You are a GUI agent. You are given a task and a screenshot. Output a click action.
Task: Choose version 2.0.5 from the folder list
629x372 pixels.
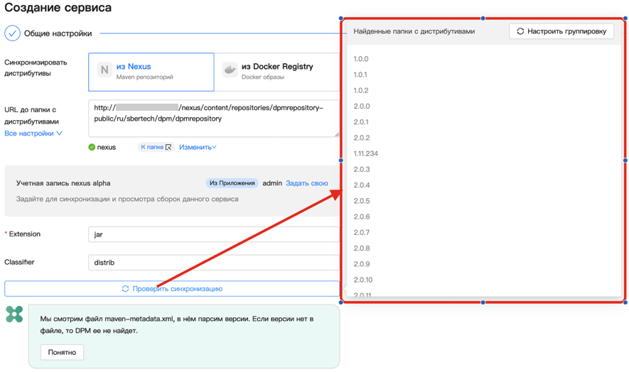click(362, 201)
